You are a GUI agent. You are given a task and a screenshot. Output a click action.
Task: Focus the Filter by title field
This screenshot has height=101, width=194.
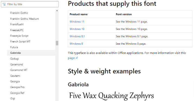[x=30, y=4]
